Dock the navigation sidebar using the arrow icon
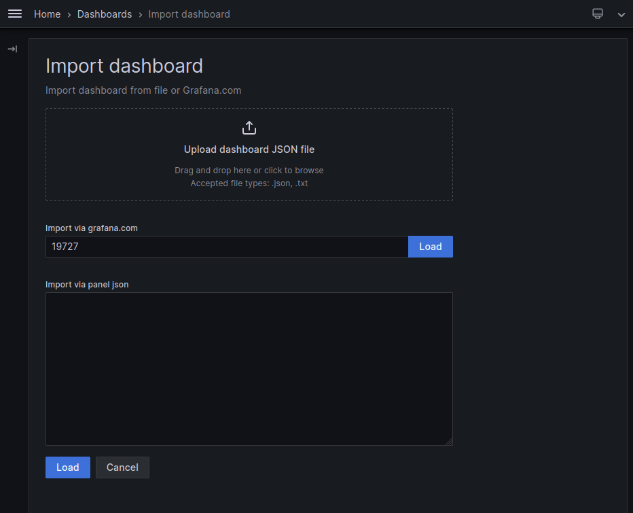The width and height of the screenshot is (633, 513). click(12, 48)
